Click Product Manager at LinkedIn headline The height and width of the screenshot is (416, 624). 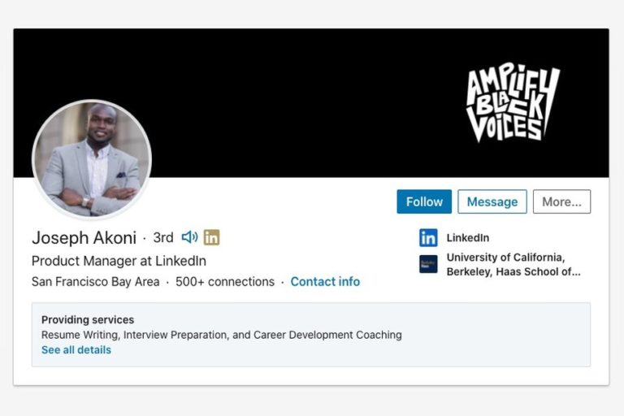pos(119,261)
